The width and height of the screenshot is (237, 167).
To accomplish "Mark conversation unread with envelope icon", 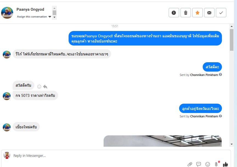I will pyautogui.click(x=209, y=13).
